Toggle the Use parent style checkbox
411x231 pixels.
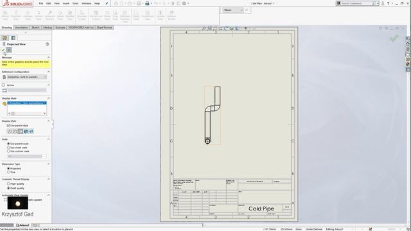tap(8, 126)
